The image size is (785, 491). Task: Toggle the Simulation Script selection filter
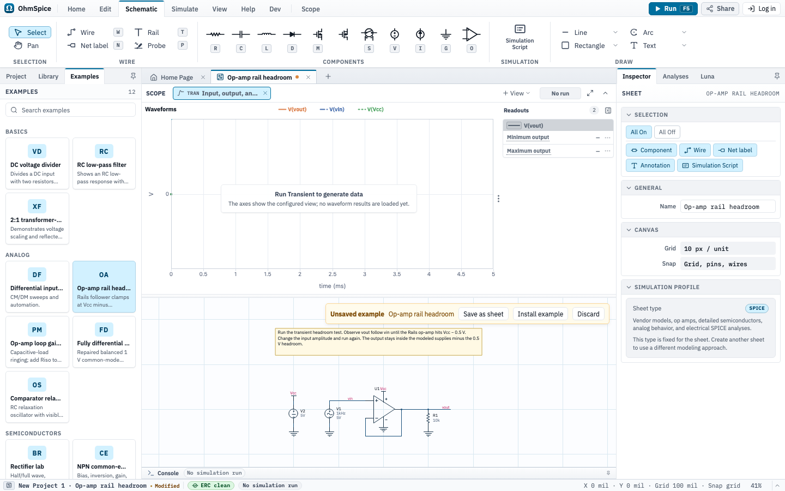pos(710,165)
